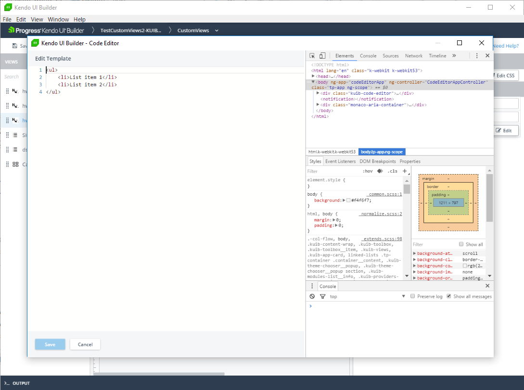Open the DevTools vertical dots menu

(476, 56)
